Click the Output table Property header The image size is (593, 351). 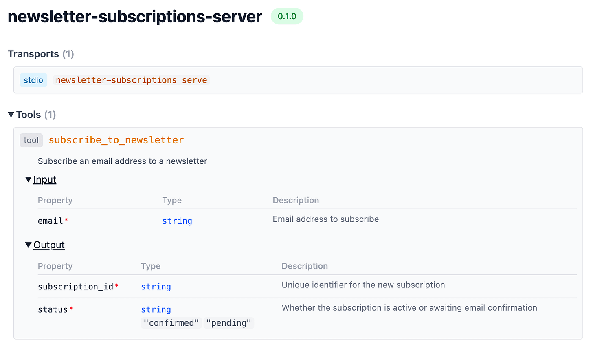[x=55, y=266]
